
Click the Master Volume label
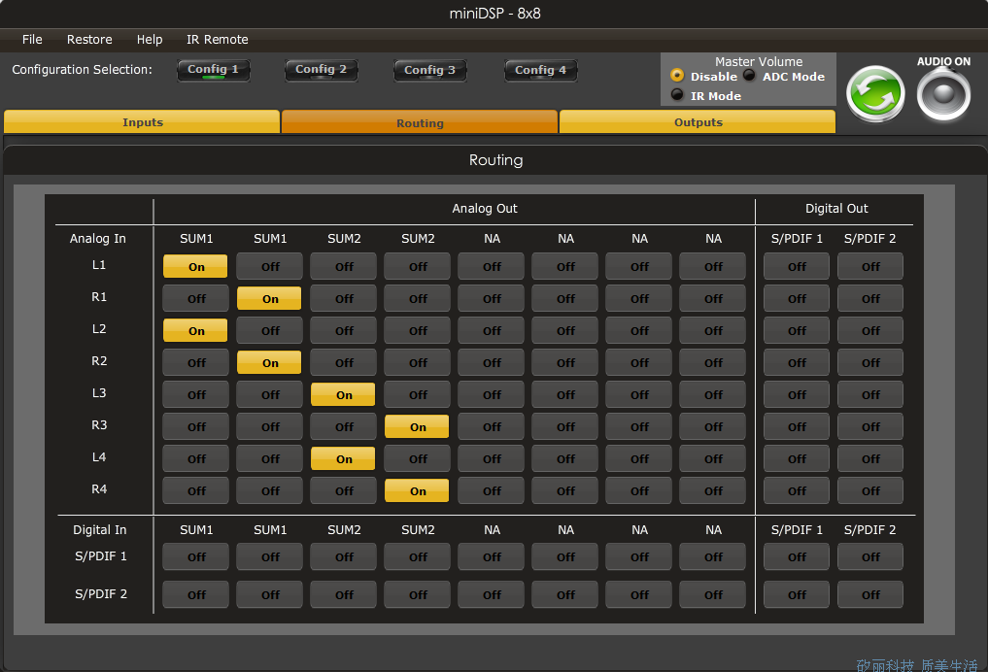point(759,61)
